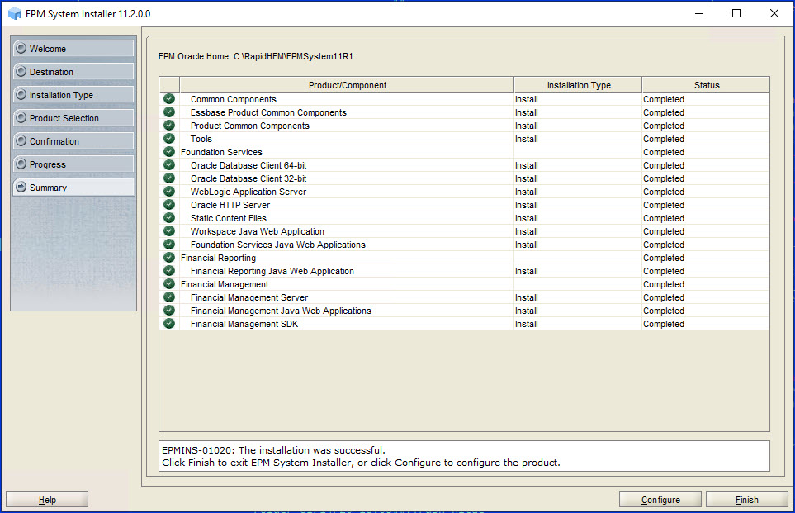Click the Product Selection step bullet icon
This screenshot has width=795, height=513.
point(21,118)
